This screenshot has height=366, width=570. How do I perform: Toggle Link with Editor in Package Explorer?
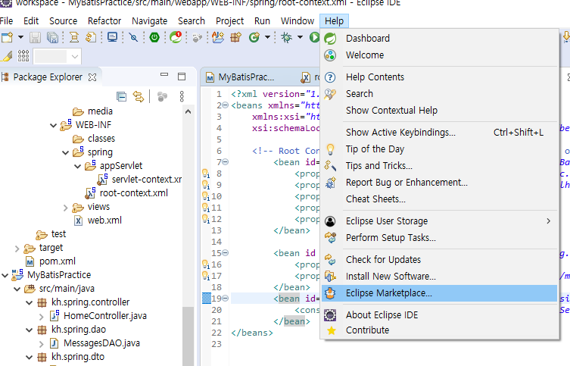138,96
